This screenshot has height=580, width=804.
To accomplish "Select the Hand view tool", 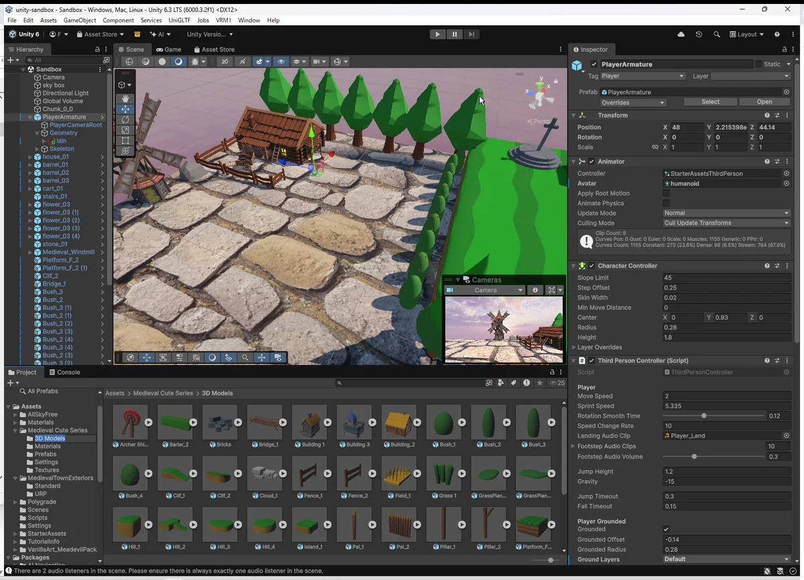I will click(x=125, y=98).
